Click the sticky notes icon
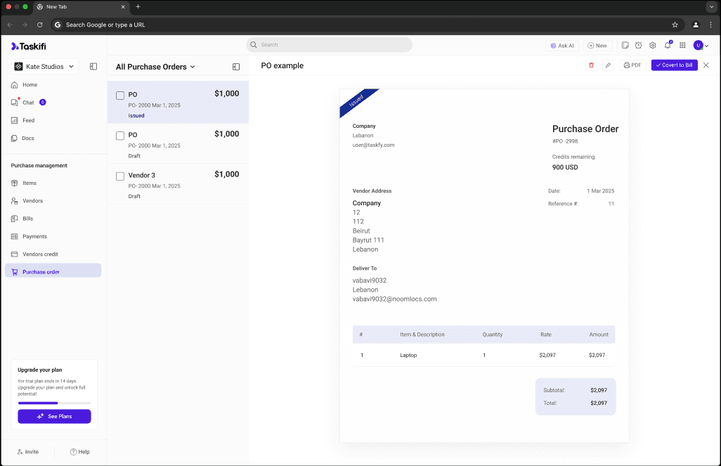The image size is (721, 466). tap(624, 46)
